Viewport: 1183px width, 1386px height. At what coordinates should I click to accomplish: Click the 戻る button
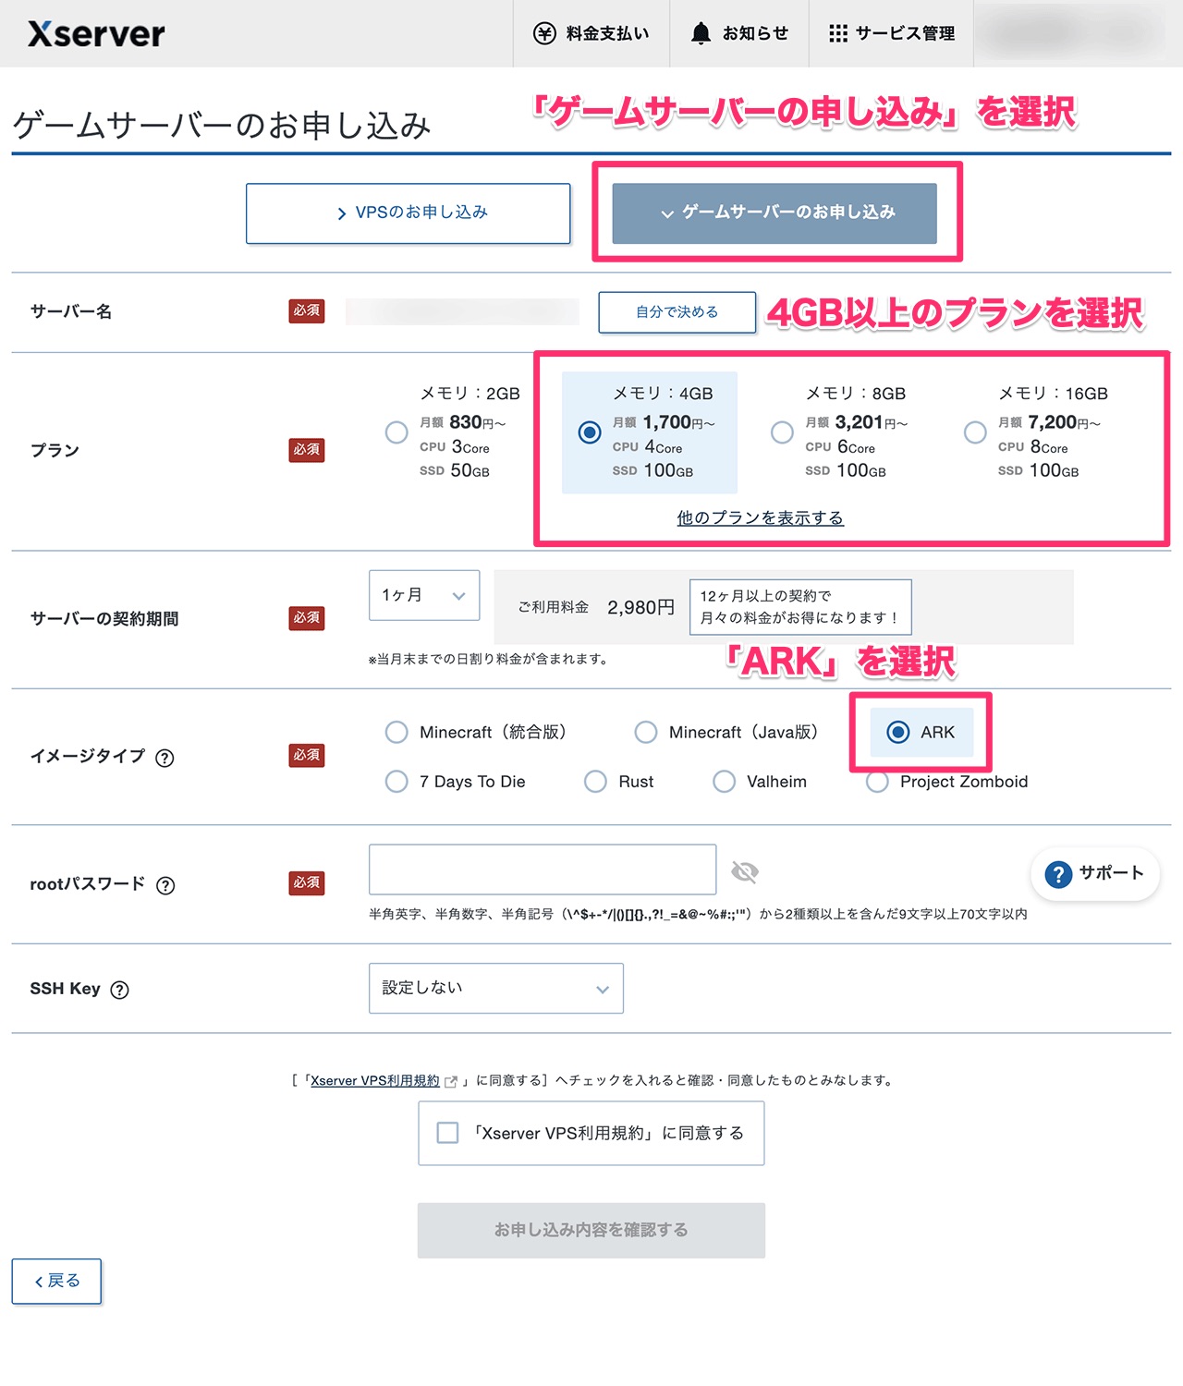point(56,1281)
